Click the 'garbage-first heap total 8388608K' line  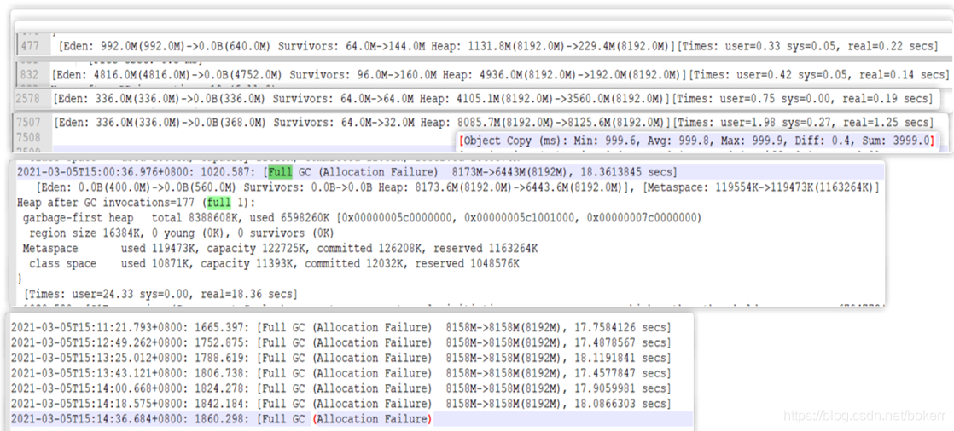362,217
